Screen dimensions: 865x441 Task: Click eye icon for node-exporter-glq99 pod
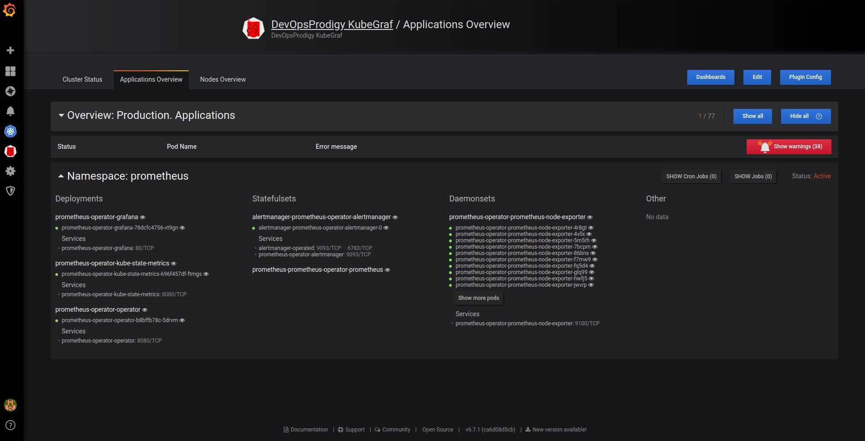click(x=591, y=272)
